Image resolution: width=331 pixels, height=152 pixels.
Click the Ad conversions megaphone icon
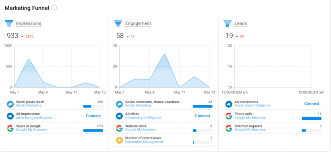[229, 104]
